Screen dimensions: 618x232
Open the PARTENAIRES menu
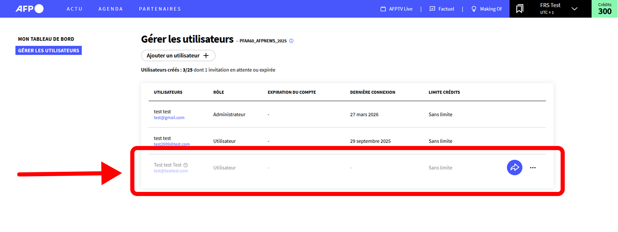pyautogui.click(x=160, y=9)
